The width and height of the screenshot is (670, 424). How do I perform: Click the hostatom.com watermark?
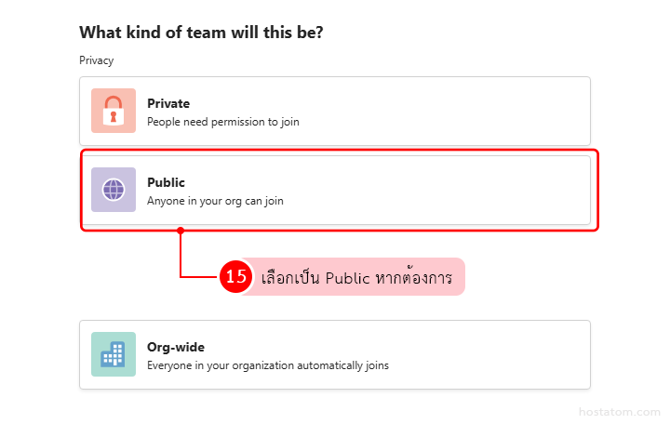click(x=625, y=408)
